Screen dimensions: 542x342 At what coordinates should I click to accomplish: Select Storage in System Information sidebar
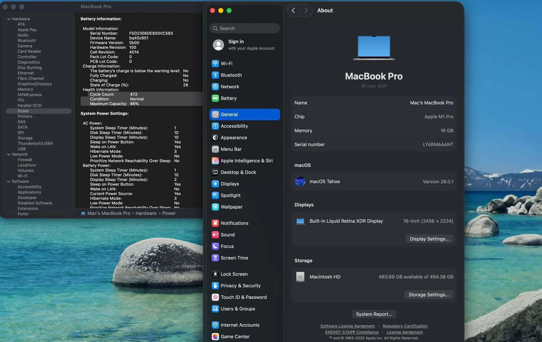[x=25, y=138]
